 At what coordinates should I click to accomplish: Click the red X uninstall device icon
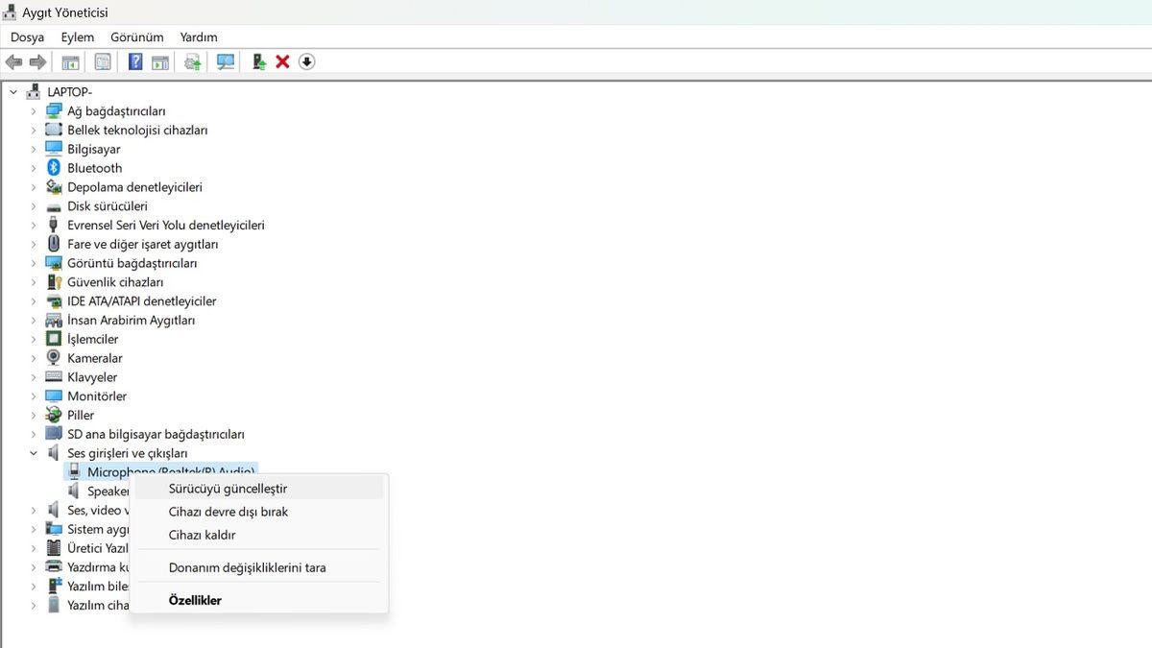coord(282,62)
